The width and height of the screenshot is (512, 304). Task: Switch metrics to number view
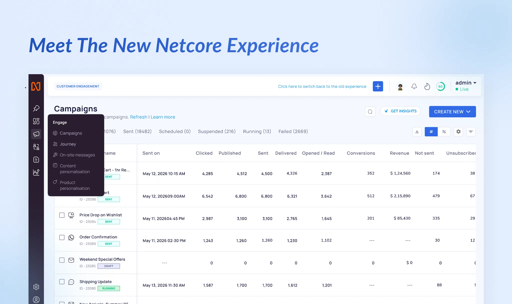tap(431, 132)
